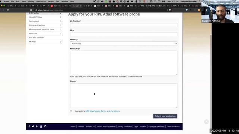Image resolution: width=239 pixels, height=134 pixels.
Task: Close the 'Appl' browser tab
Action: pos(81,6)
